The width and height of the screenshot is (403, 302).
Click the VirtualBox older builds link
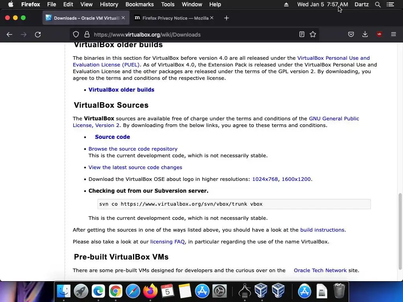click(x=121, y=90)
